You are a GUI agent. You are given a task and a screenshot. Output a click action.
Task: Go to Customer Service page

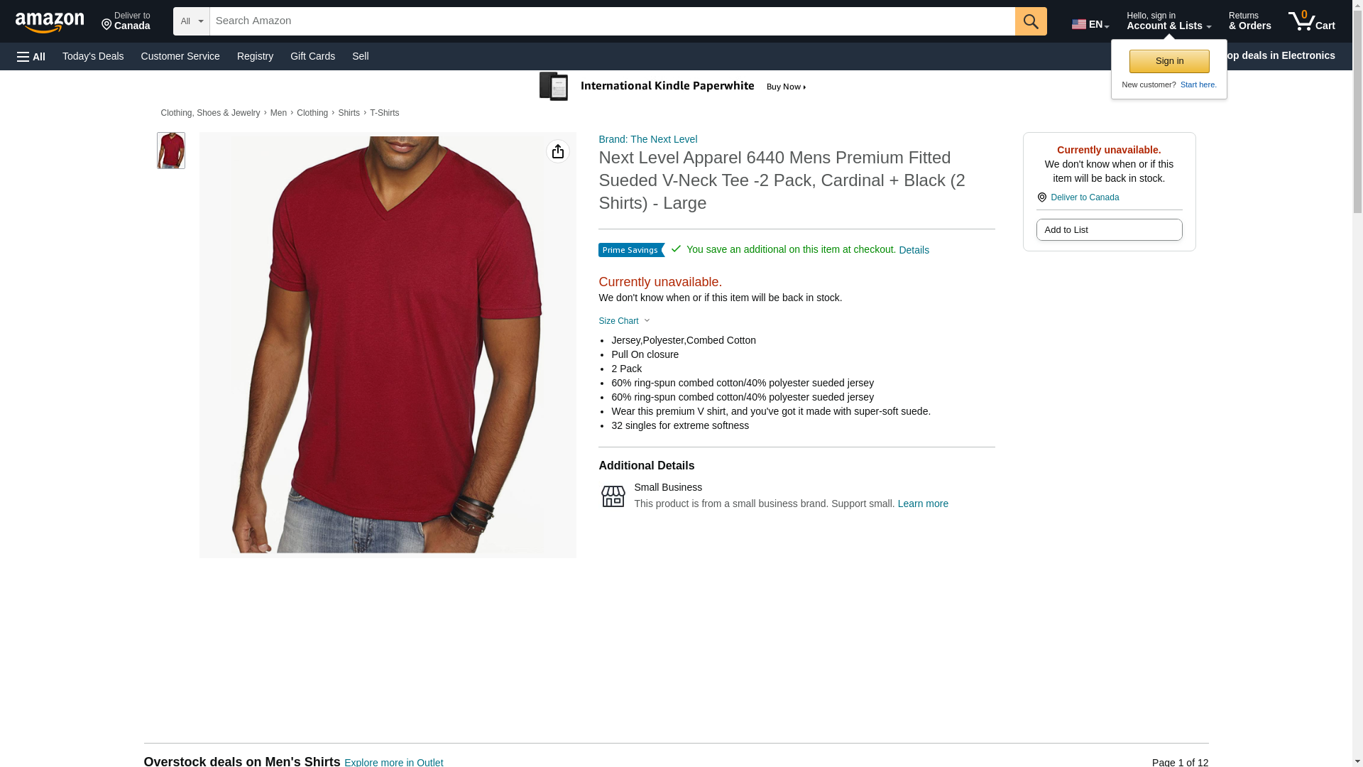point(180,56)
